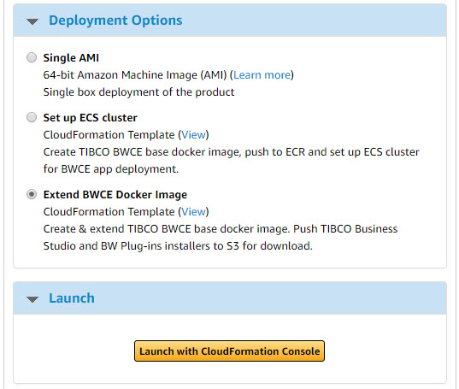
Task: Click the Deployment Options header title
Action: click(115, 21)
